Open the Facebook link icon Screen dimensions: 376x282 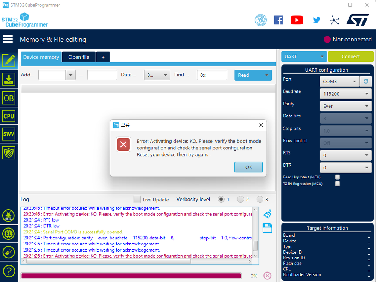279,20
